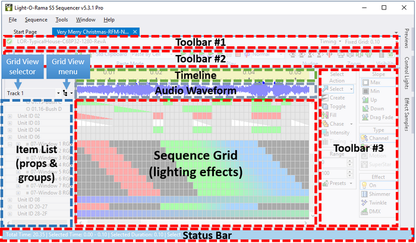The image size is (416, 243).
Task: Pick the Drag Fade slope
Action: (377, 117)
